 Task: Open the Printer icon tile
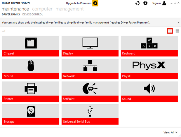pyautogui.click(x=31, y=88)
